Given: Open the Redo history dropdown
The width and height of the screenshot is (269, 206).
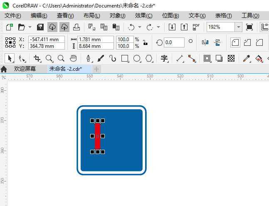Looking at the screenshot, I should point(158,27).
